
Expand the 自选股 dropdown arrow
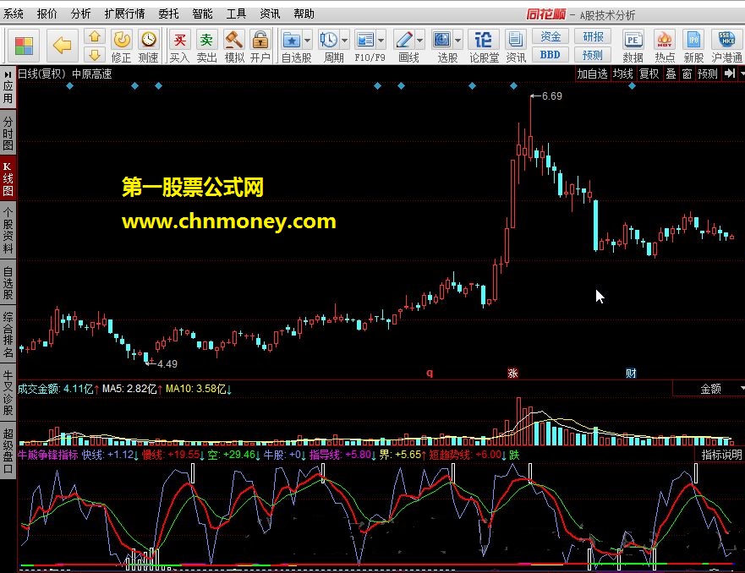[x=308, y=41]
